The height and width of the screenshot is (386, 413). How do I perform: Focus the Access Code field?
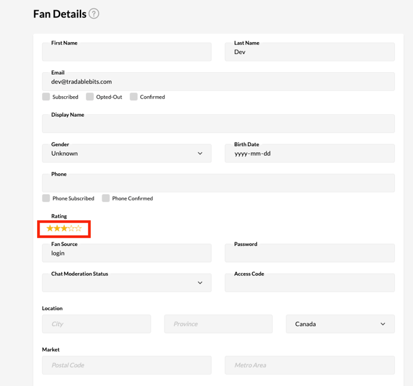pos(310,283)
